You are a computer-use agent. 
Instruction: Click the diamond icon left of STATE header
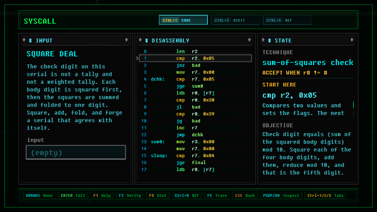(x=263, y=40)
